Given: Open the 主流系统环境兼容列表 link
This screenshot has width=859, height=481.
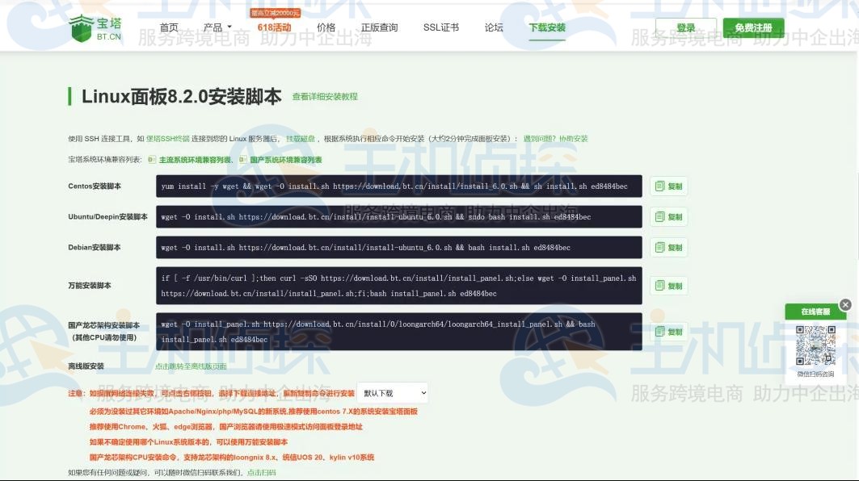Looking at the screenshot, I should point(195,160).
